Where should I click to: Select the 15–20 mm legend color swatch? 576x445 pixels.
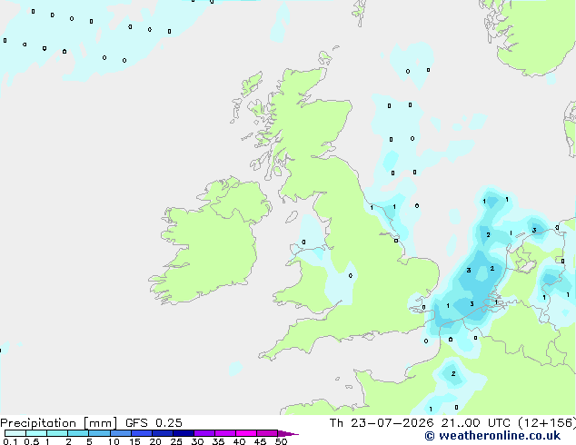coord(141,433)
